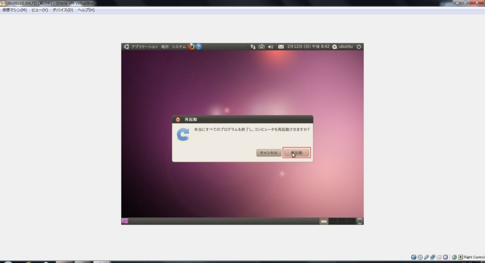The image size is (485, 263).
Task: Click the Right Control host key label
Action: 474,257
